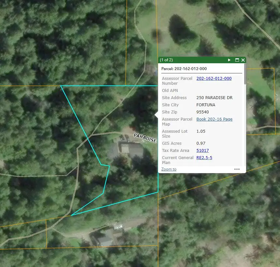This screenshot has width=280, height=267.
Task: Open the 51017 tax rate area link
Action: coord(202,150)
